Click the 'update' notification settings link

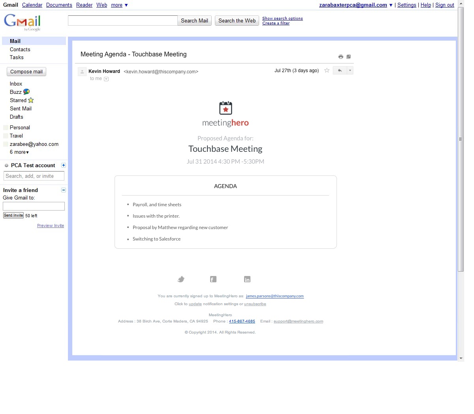(x=195, y=304)
